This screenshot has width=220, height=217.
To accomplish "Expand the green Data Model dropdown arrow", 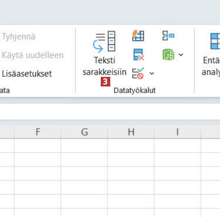I will 181,55.
